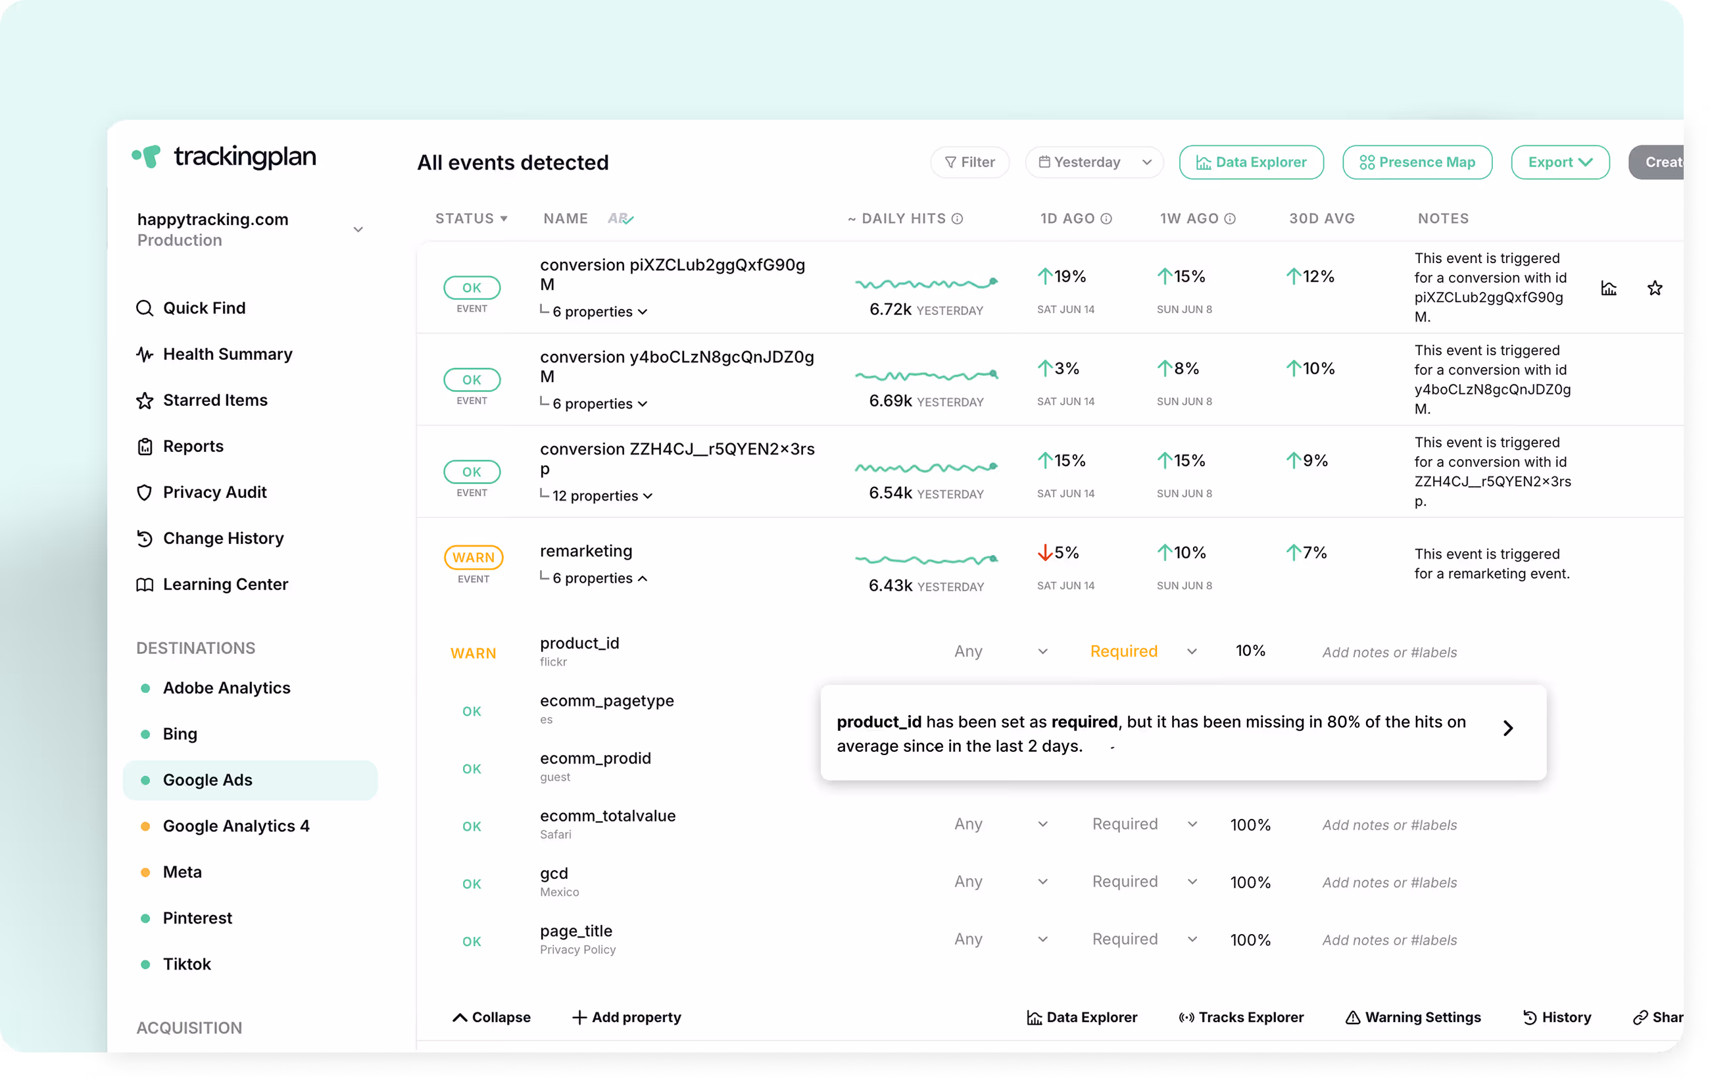Click notes field for gcd property
The height and width of the screenshot is (1084, 1710).
[1389, 882]
